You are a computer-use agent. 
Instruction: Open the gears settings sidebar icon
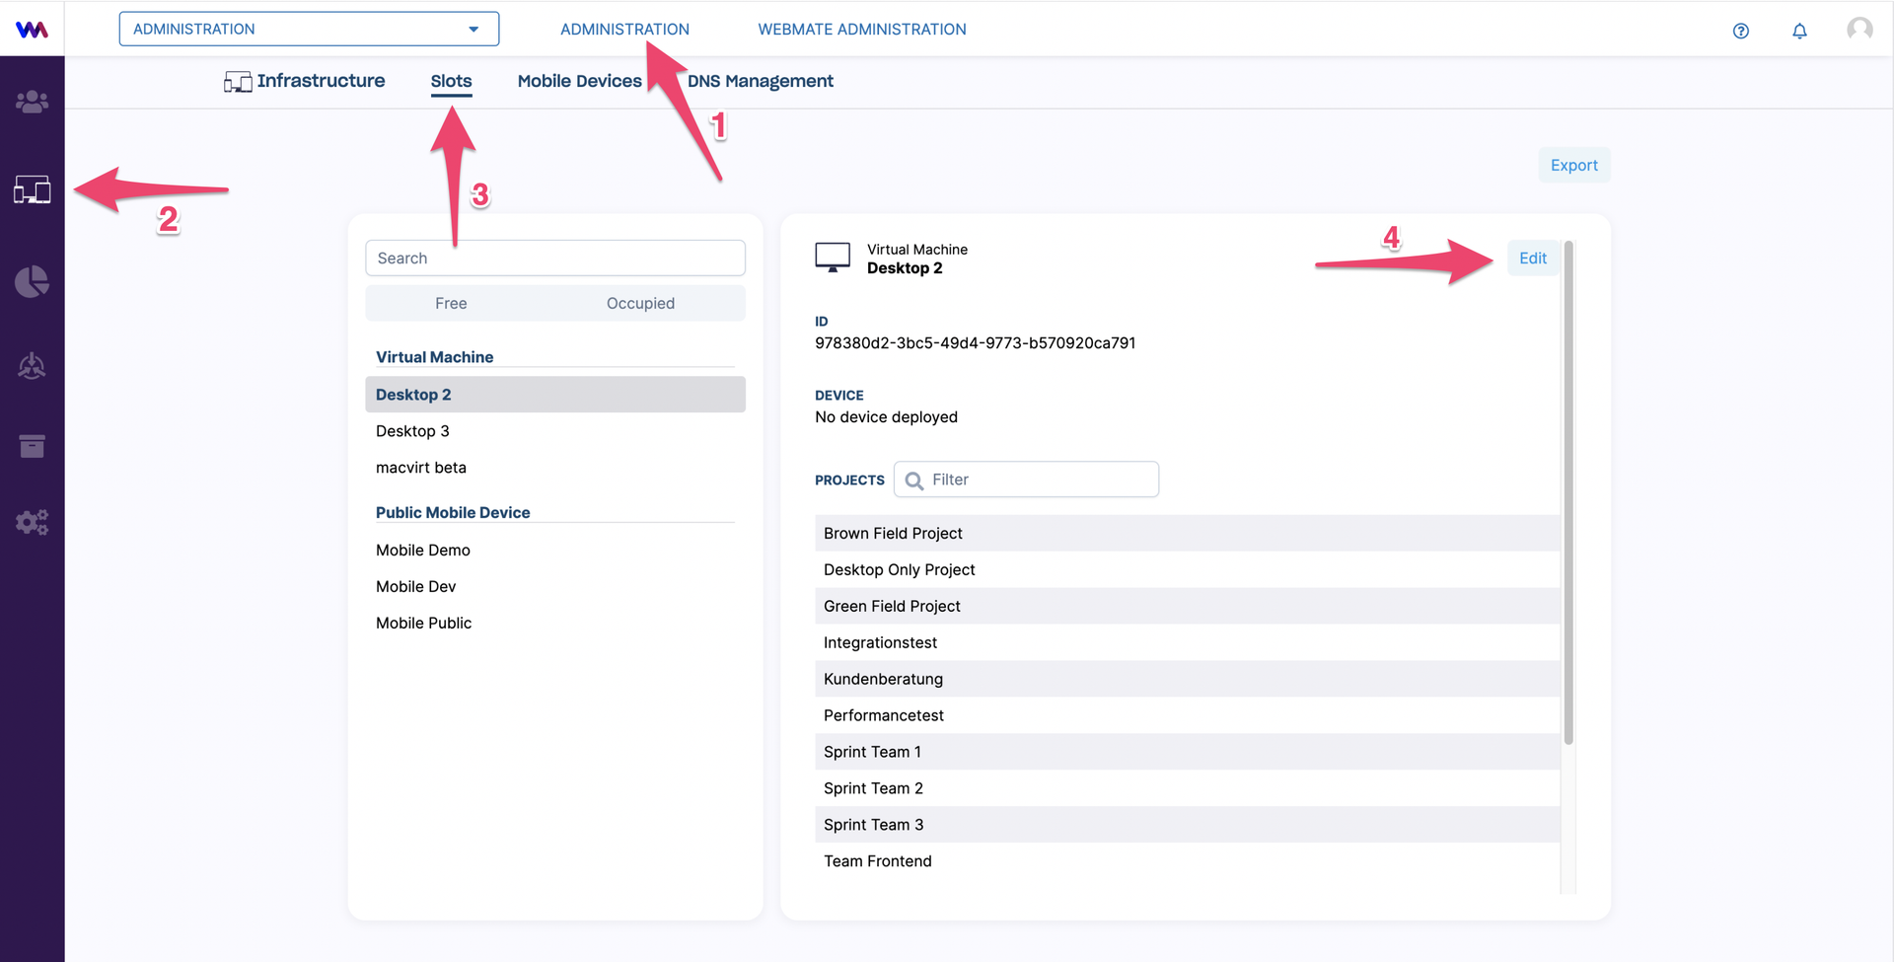pos(32,522)
